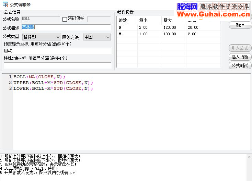Click the 特殊Y轴坐标 empty input field

(57, 65)
